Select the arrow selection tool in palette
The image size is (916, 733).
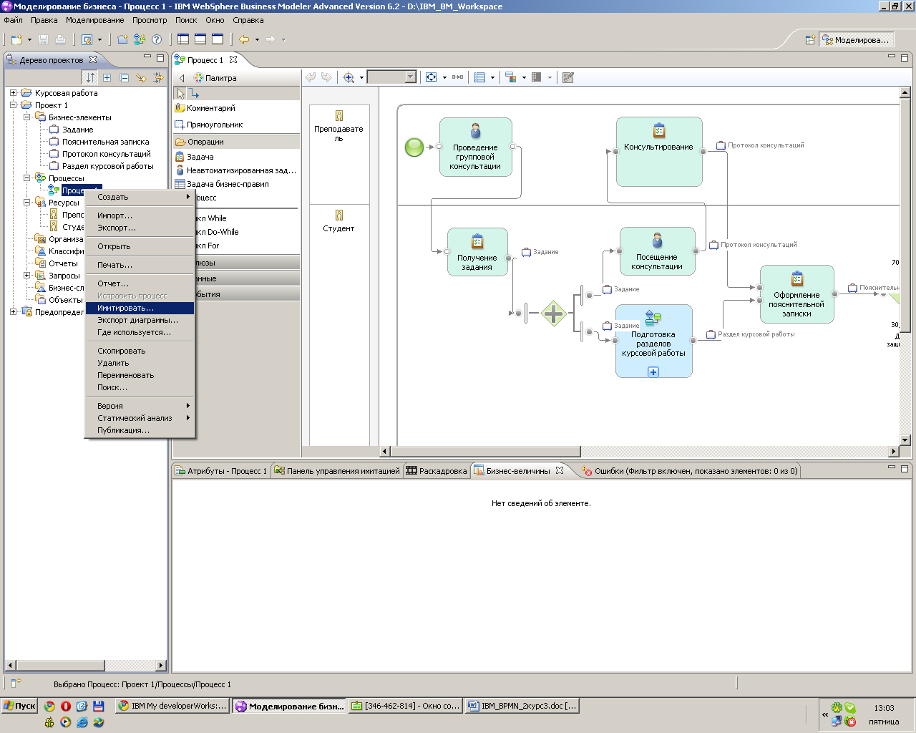181,93
